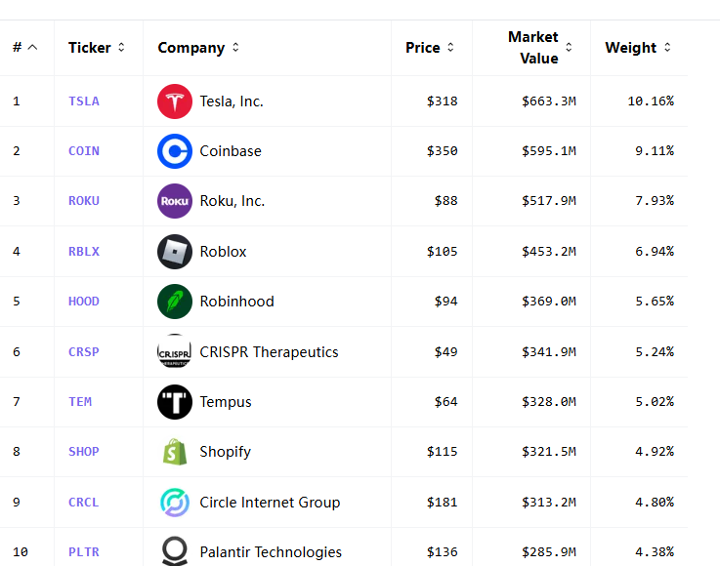The height and width of the screenshot is (566, 720).
Task: Sort holdings by Weight column
Action: click(638, 48)
